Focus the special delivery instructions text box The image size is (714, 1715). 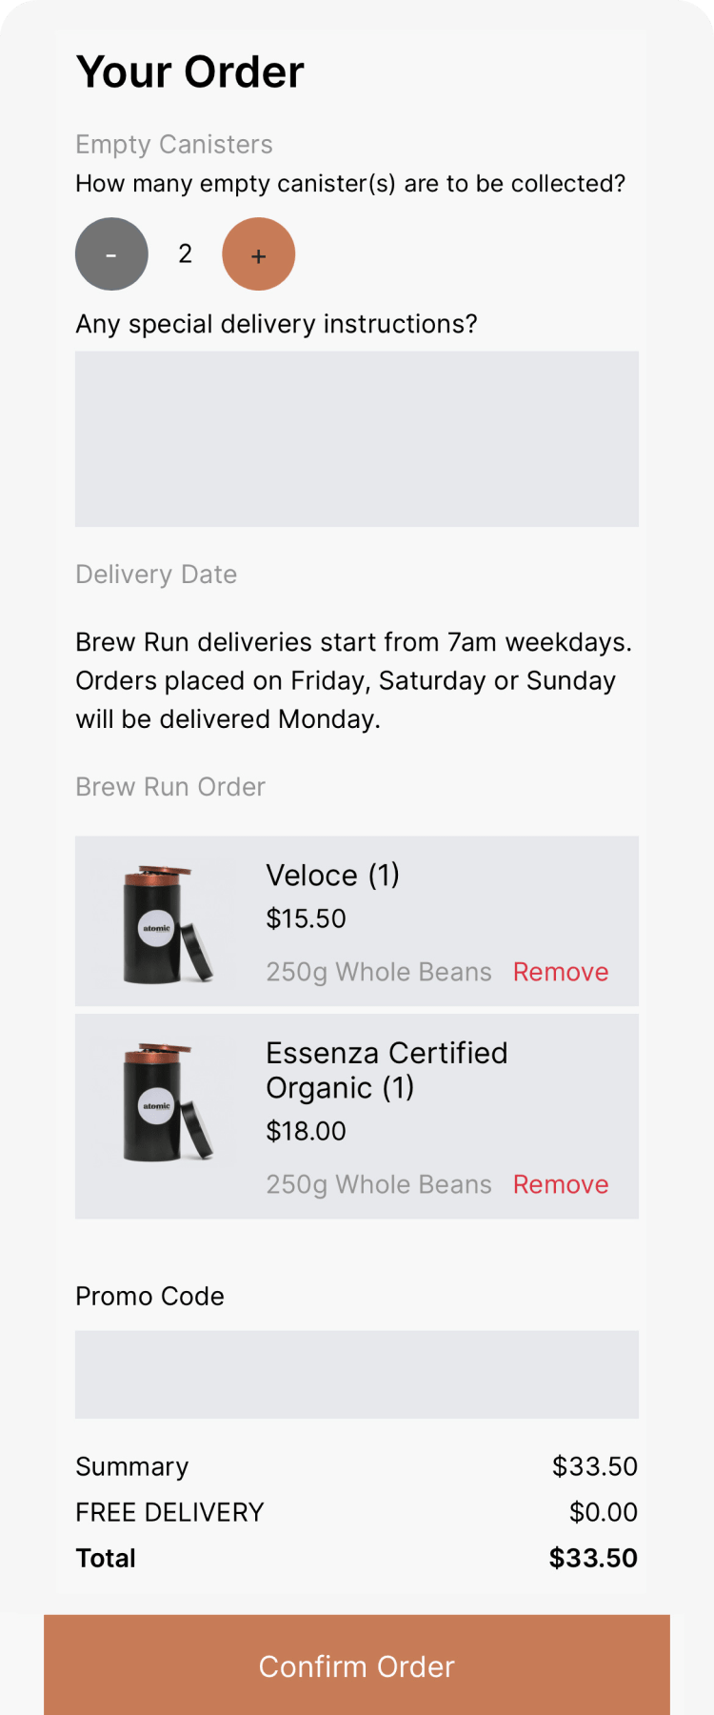tap(357, 439)
